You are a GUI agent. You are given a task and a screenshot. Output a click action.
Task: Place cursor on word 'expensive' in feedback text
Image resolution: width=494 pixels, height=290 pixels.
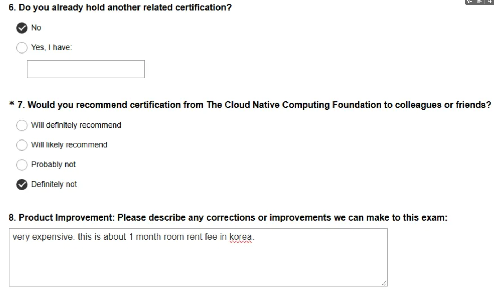point(53,238)
